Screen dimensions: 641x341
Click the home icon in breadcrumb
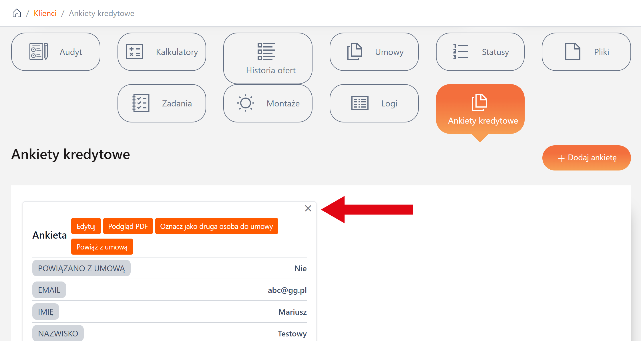(x=17, y=13)
